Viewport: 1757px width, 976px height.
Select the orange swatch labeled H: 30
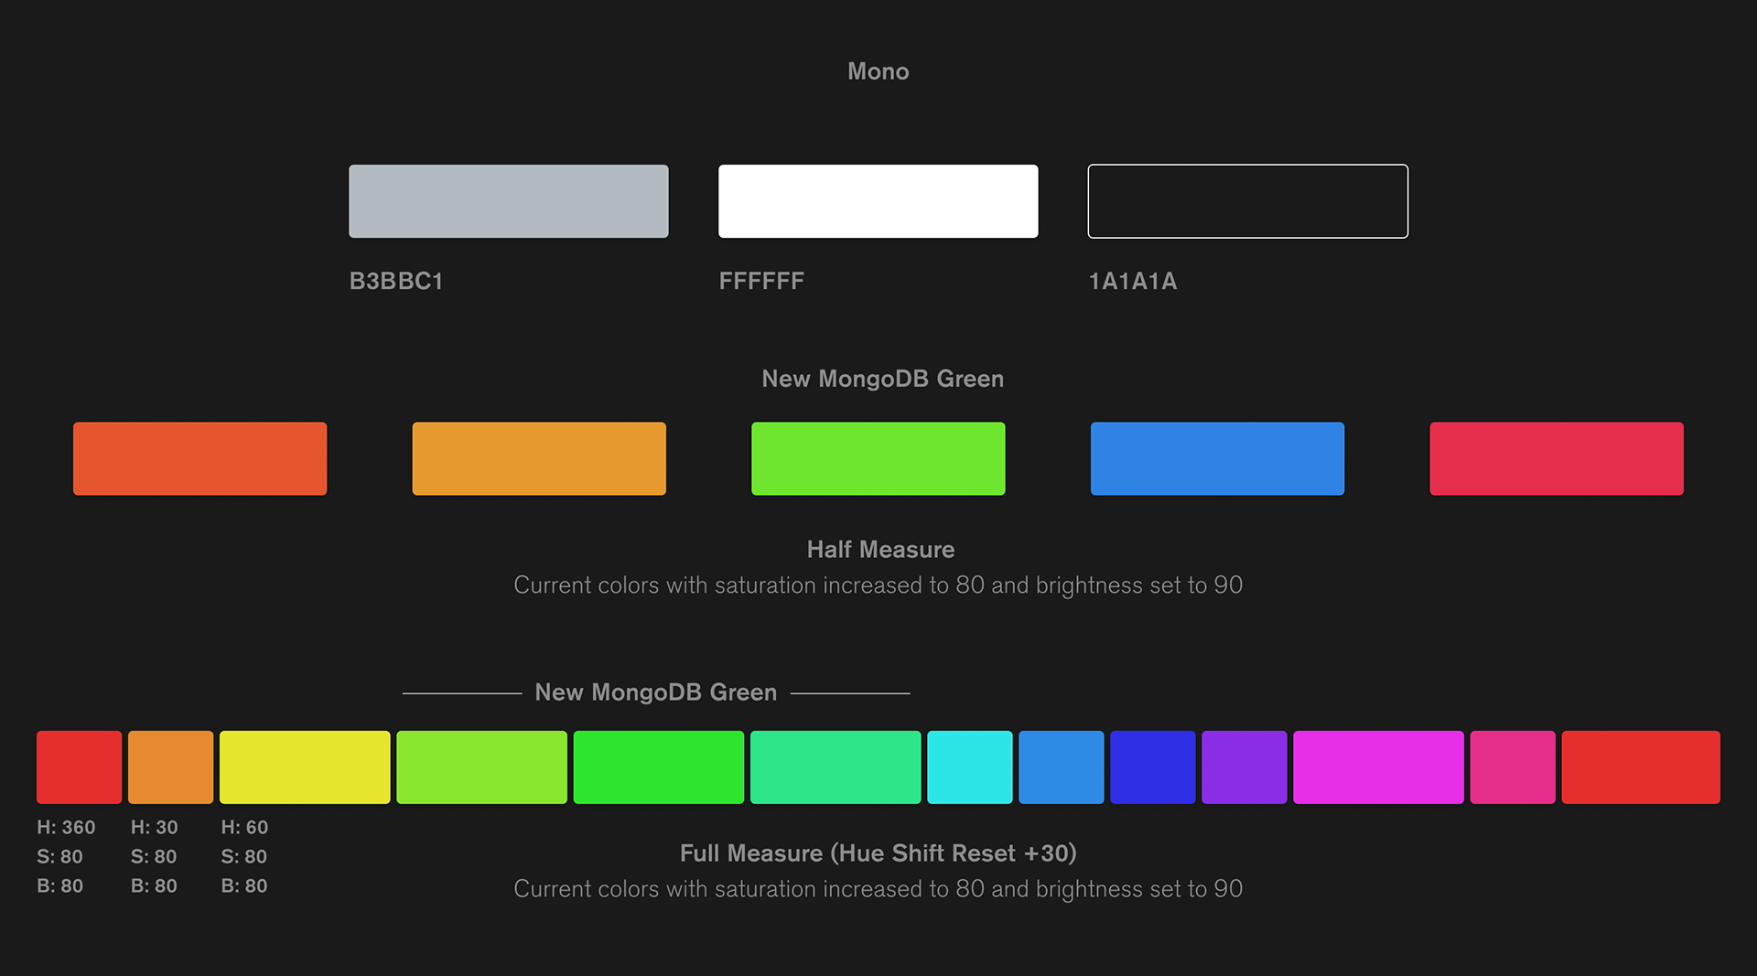click(170, 767)
